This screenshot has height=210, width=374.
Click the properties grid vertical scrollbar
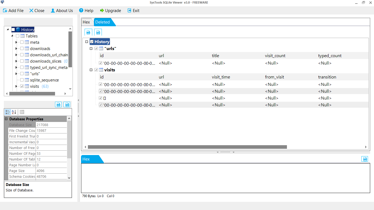[x=69, y=139]
